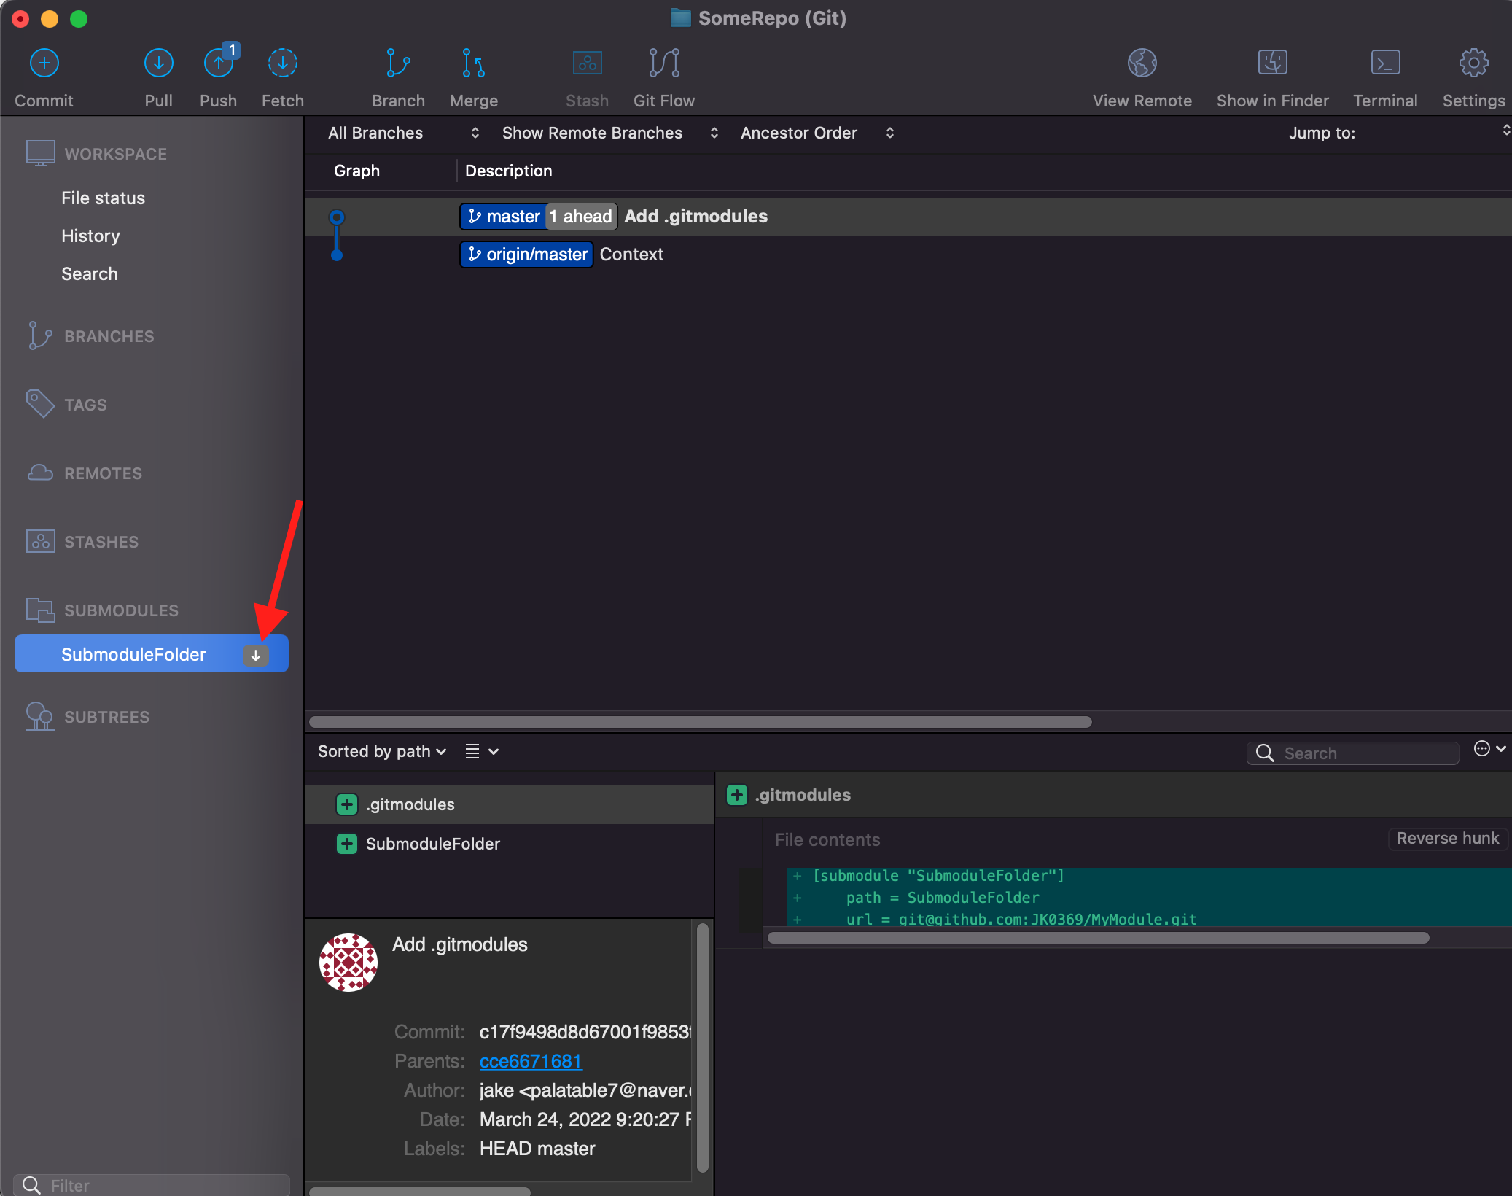Select History in the Workspace section
This screenshot has height=1196, width=1512.
pyautogui.click(x=90, y=236)
